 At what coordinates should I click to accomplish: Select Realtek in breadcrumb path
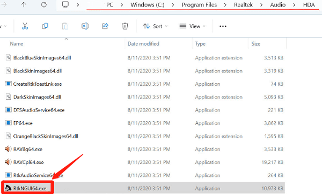(x=243, y=5)
